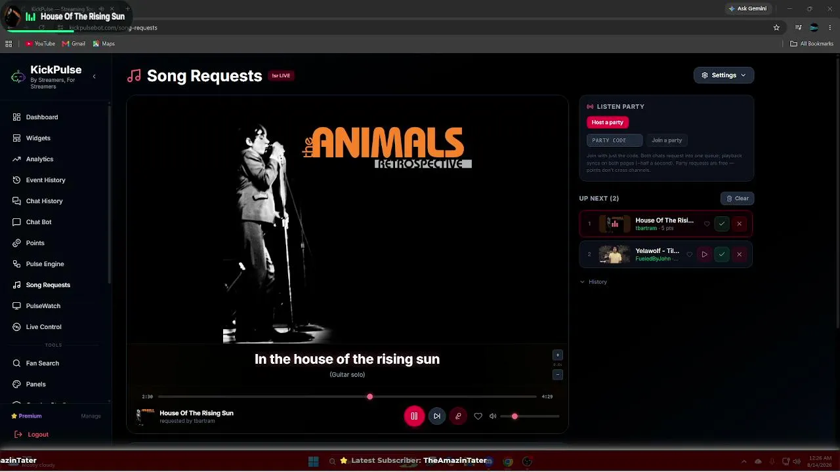Play the Yelawolf song now
Screen dimensions: 840x472
click(x=704, y=254)
